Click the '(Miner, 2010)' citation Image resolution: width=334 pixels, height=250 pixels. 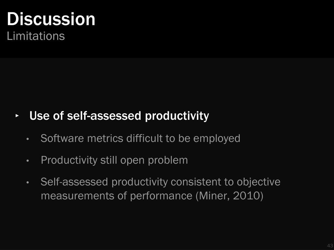click(229, 196)
